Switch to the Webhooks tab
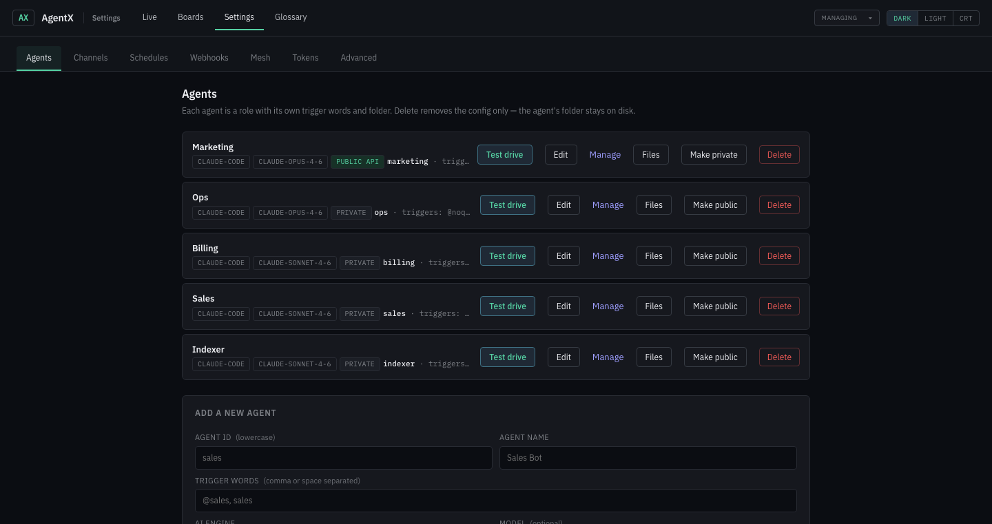This screenshot has height=524, width=992. [209, 58]
